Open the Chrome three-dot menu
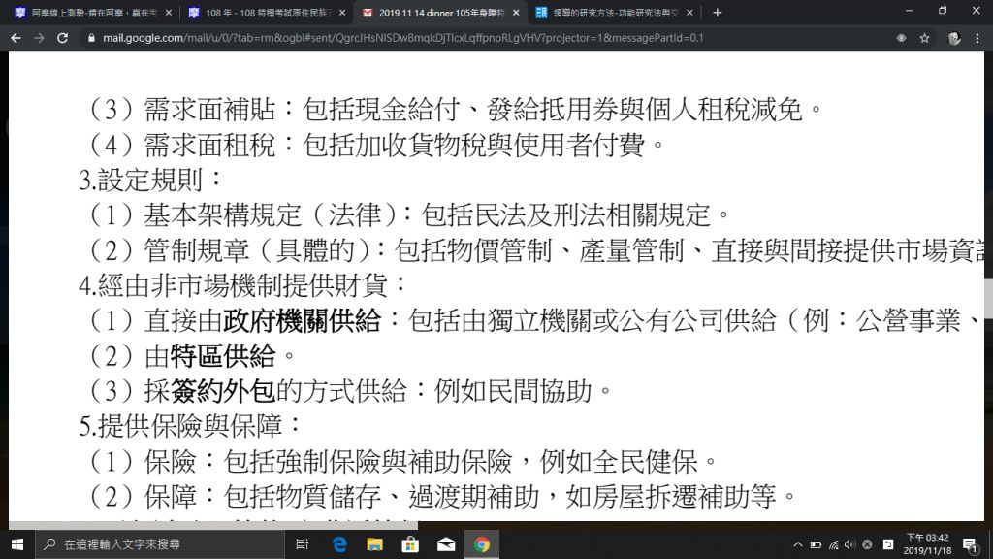The height and width of the screenshot is (559, 993). click(x=977, y=37)
